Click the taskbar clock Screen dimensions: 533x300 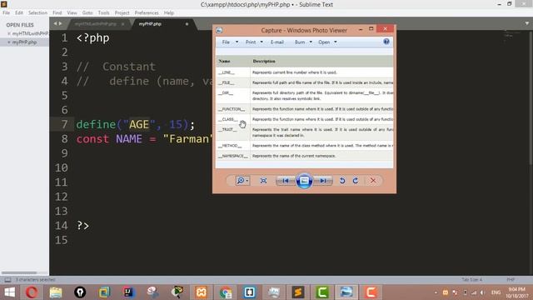coord(517,292)
